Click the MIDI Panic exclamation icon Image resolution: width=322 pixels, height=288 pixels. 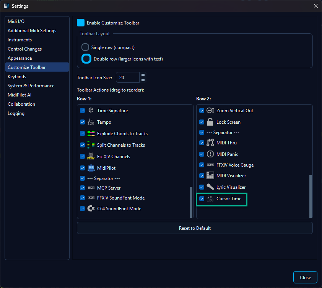tap(210, 154)
